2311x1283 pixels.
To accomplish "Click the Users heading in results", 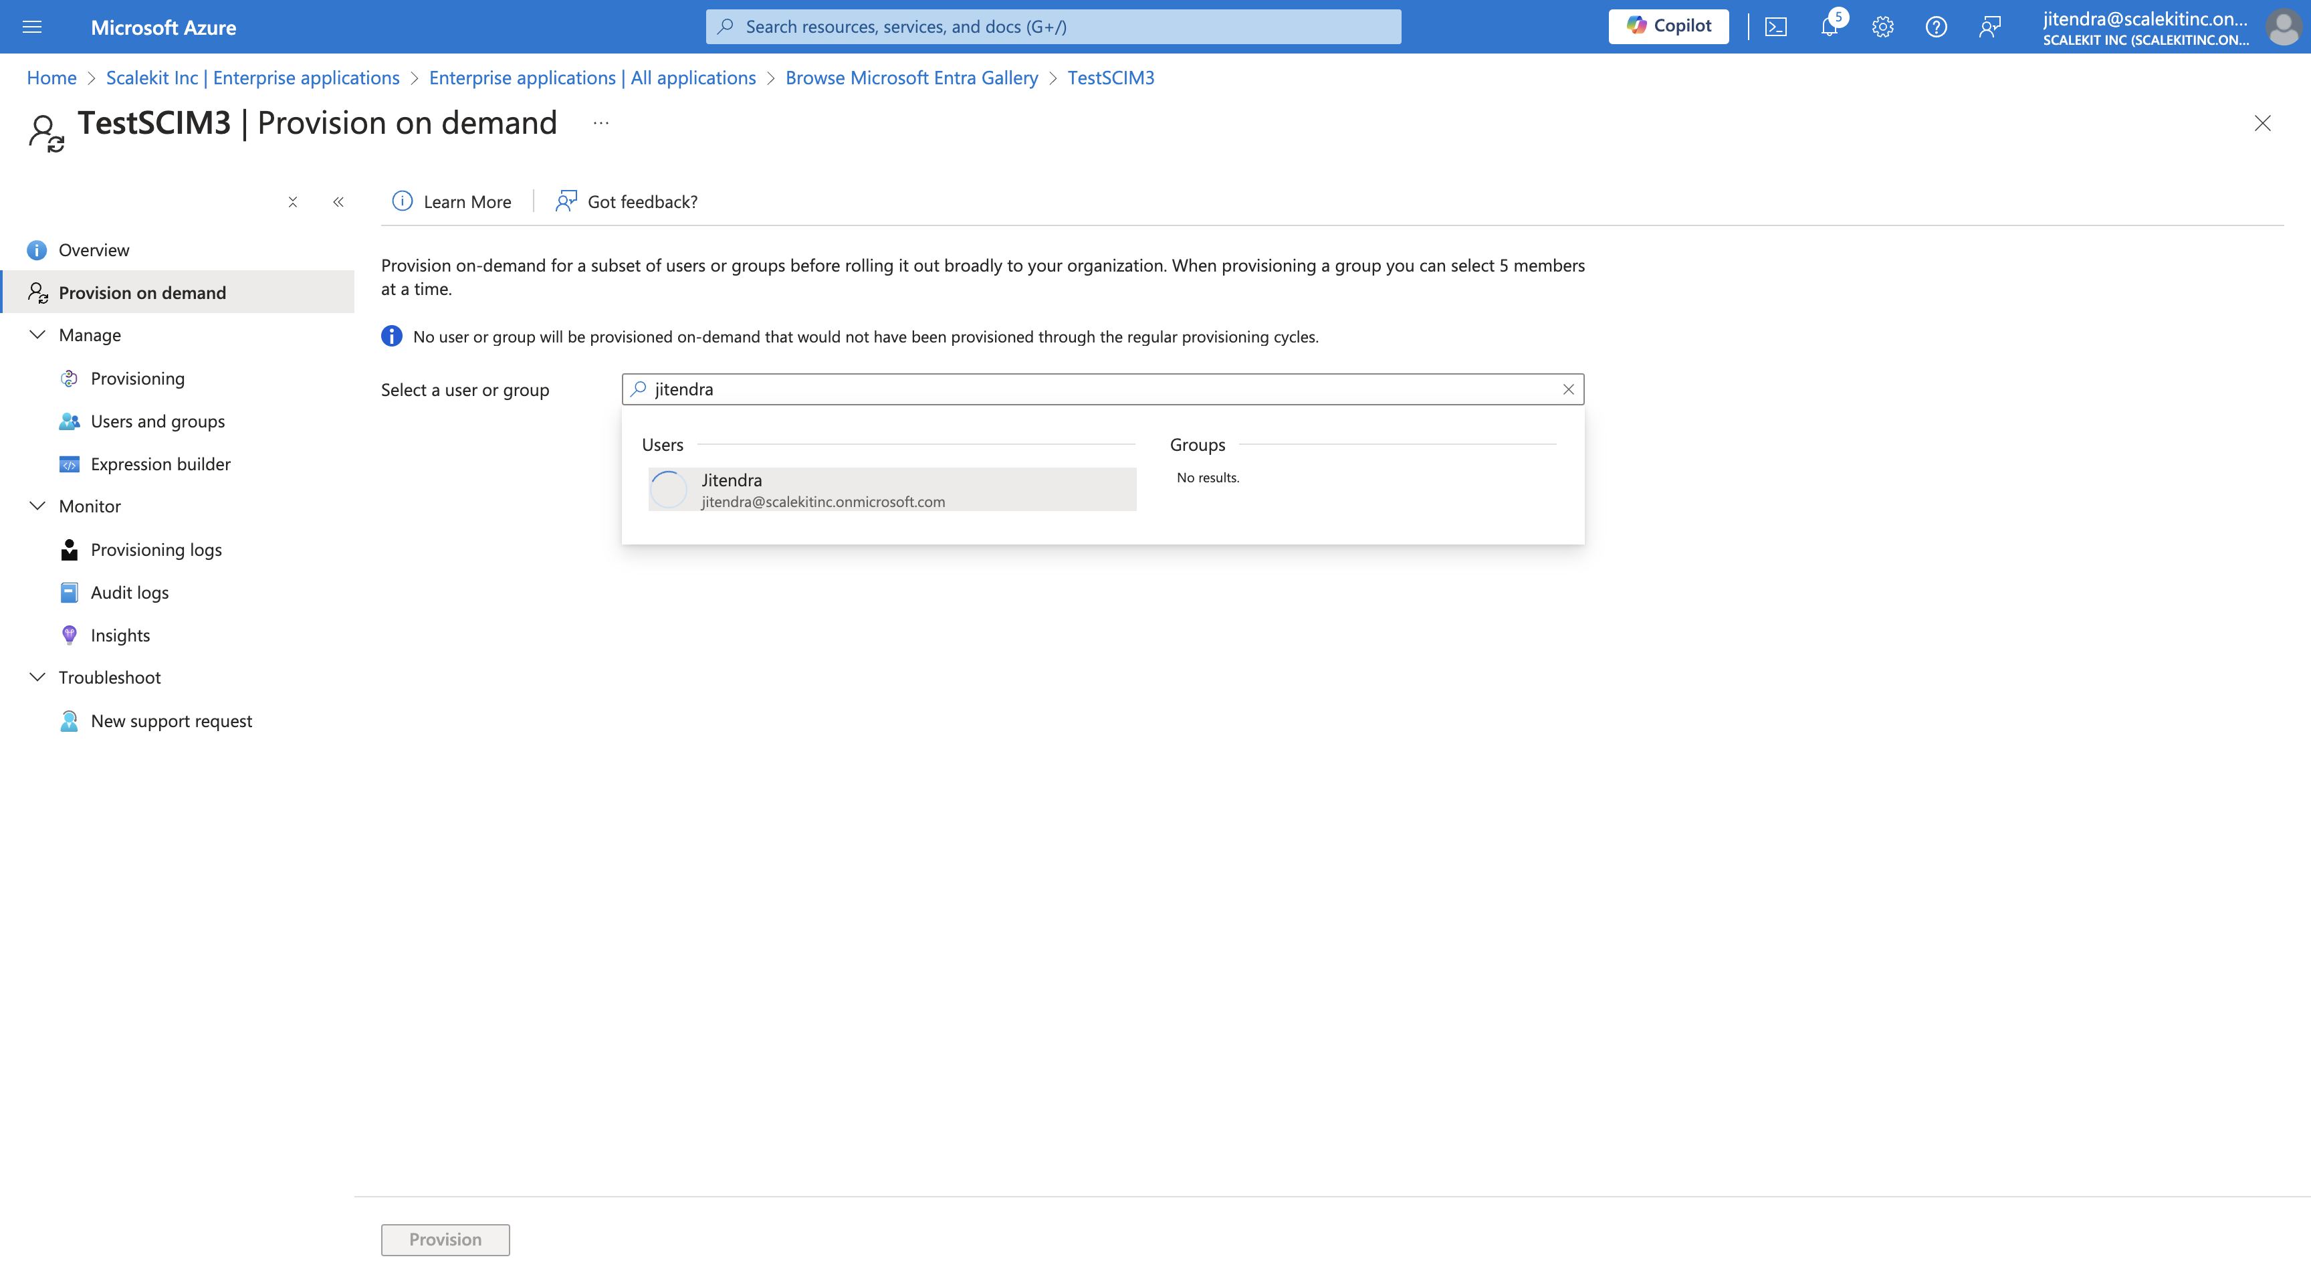I will point(662,445).
